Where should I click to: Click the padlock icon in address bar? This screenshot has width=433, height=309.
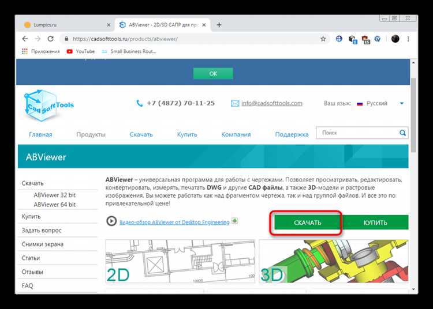click(x=66, y=39)
